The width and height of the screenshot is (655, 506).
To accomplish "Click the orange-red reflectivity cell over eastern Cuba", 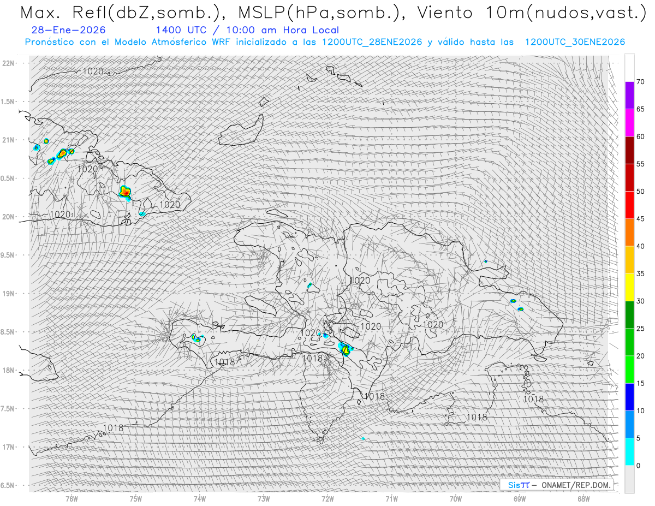I will [125, 192].
